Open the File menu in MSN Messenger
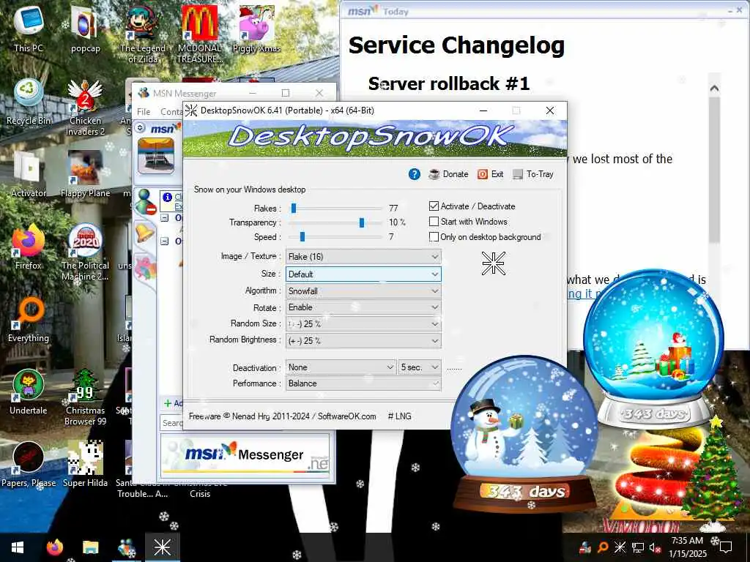Viewport: 750px width, 562px height. click(144, 111)
